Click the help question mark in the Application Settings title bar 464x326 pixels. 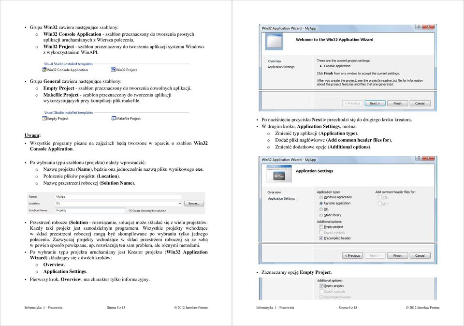click(x=419, y=158)
